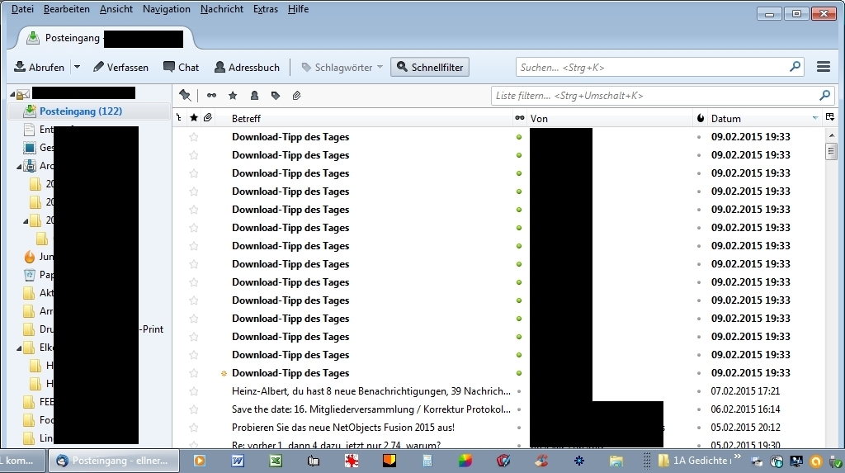Select column picker icon beside Datum
The height and width of the screenshot is (473, 845).
pos(830,117)
